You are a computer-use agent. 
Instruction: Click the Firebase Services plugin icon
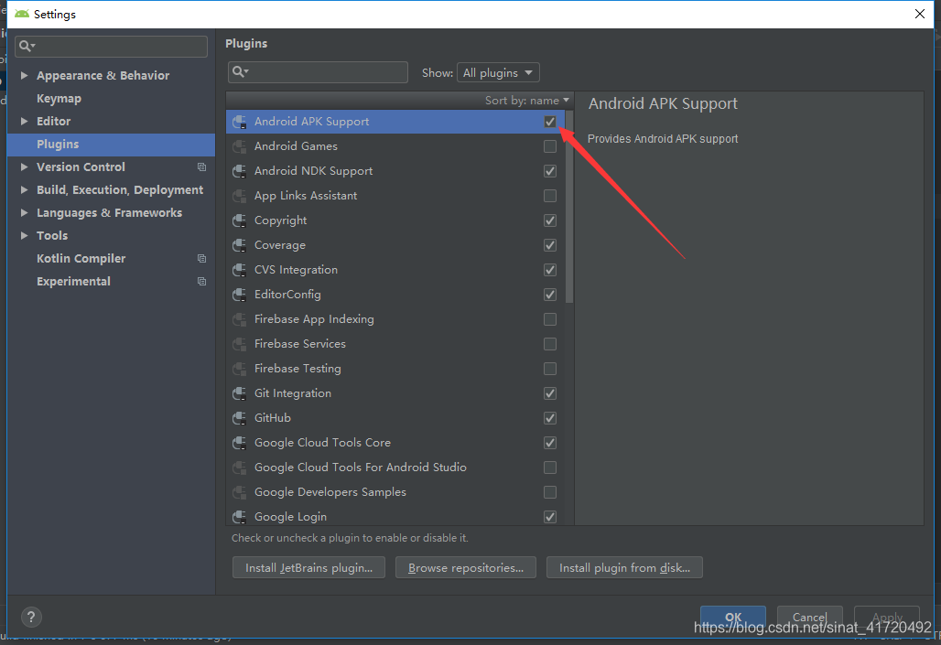[x=240, y=344]
